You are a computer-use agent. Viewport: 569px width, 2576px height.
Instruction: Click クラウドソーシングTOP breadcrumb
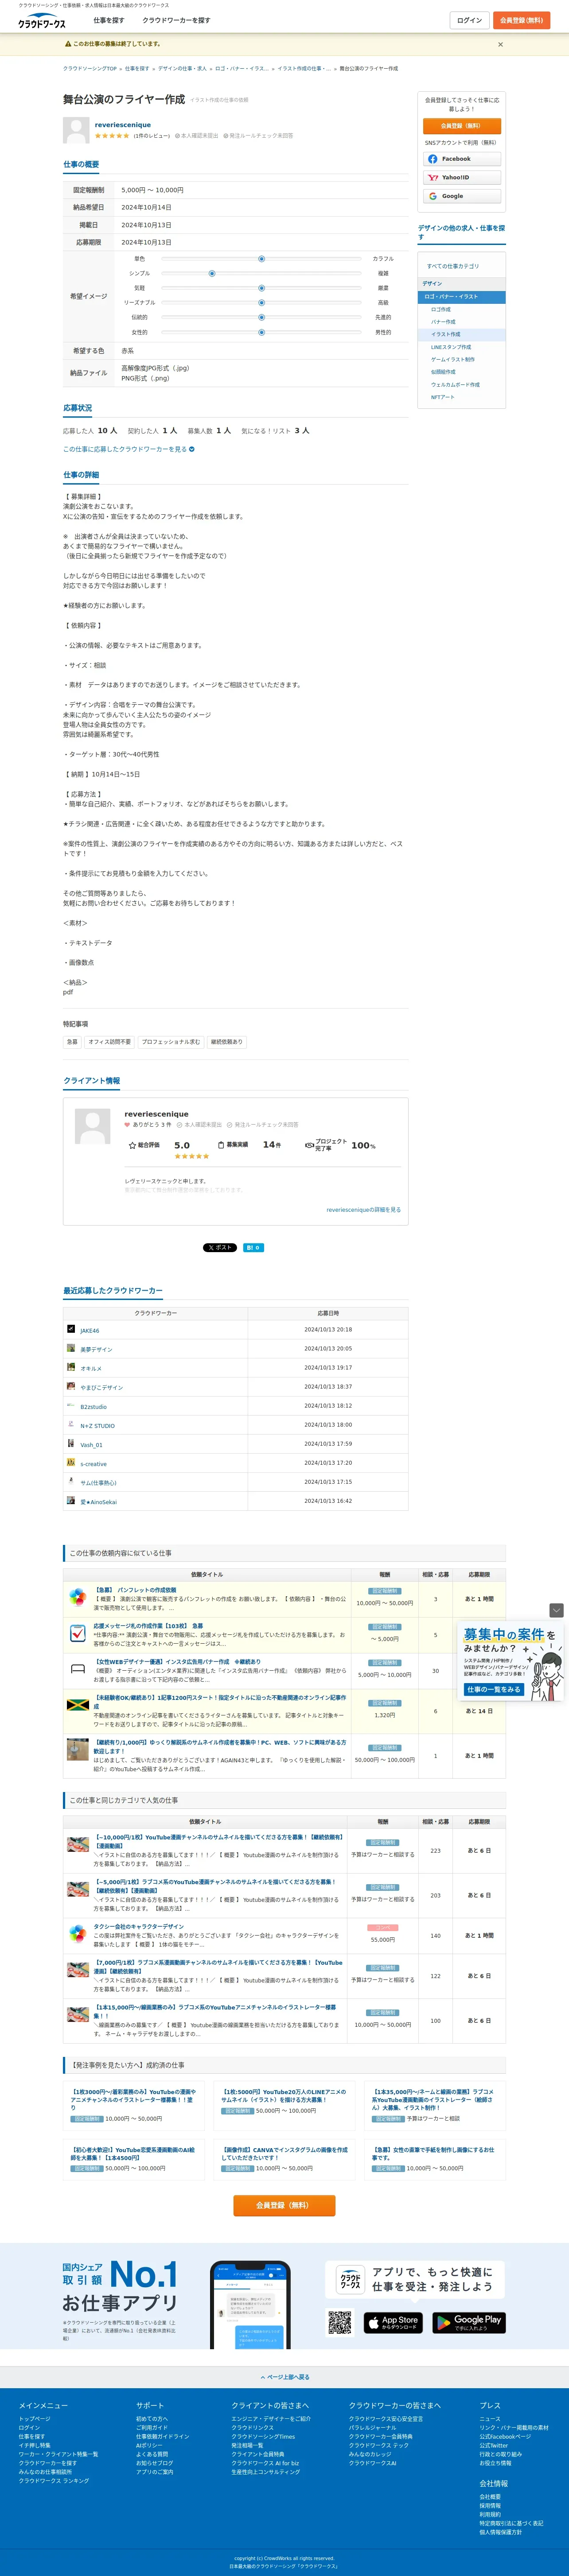[90, 69]
